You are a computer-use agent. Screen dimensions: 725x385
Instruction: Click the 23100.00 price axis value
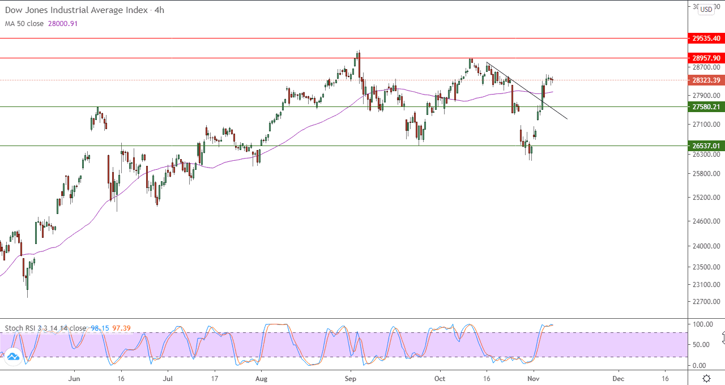point(706,284)
